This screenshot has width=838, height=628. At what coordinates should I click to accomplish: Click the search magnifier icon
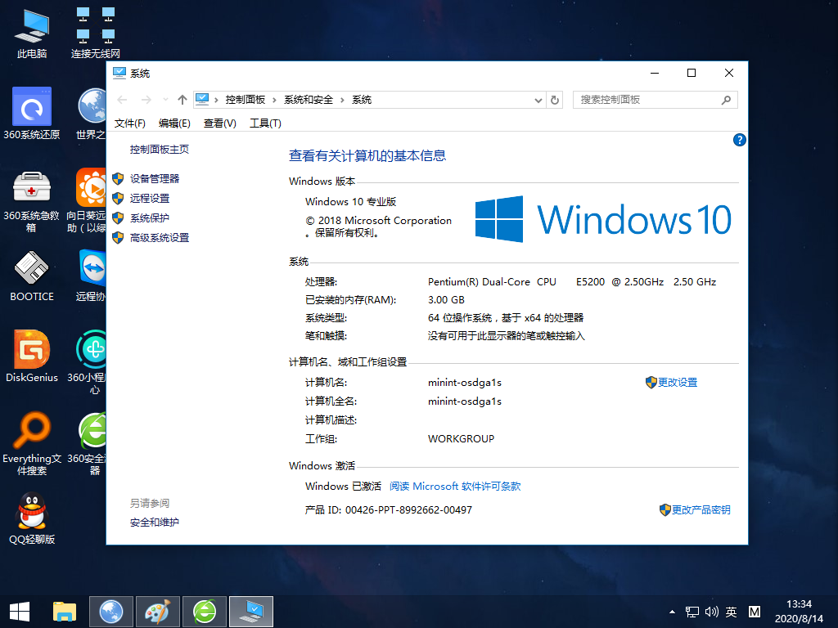726,100
